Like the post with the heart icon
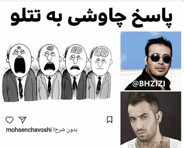Viewport: 184px width, 148px height. pos(9,120)
